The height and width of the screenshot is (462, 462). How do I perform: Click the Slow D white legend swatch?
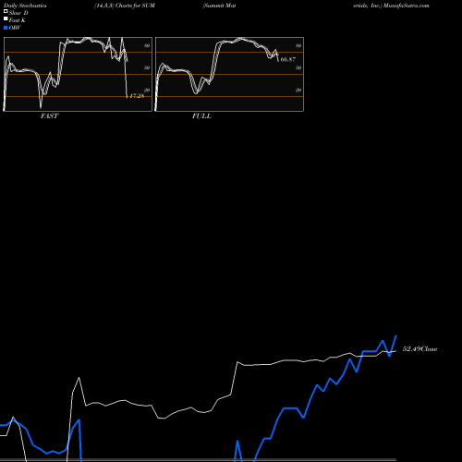click(x=6, y=12)
